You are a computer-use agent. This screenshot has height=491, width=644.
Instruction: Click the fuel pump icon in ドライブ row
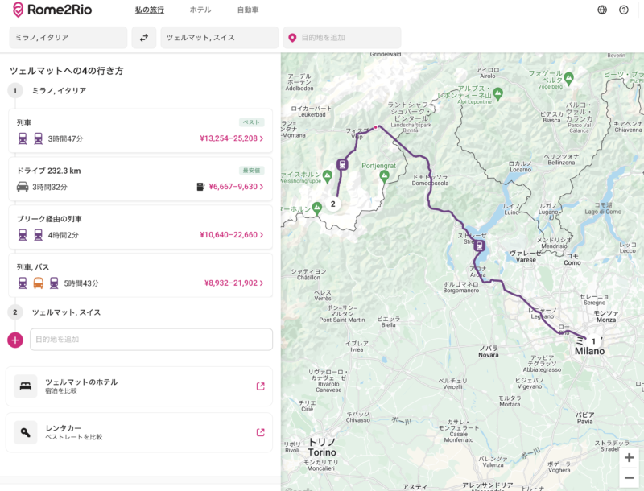click(200, 187)
